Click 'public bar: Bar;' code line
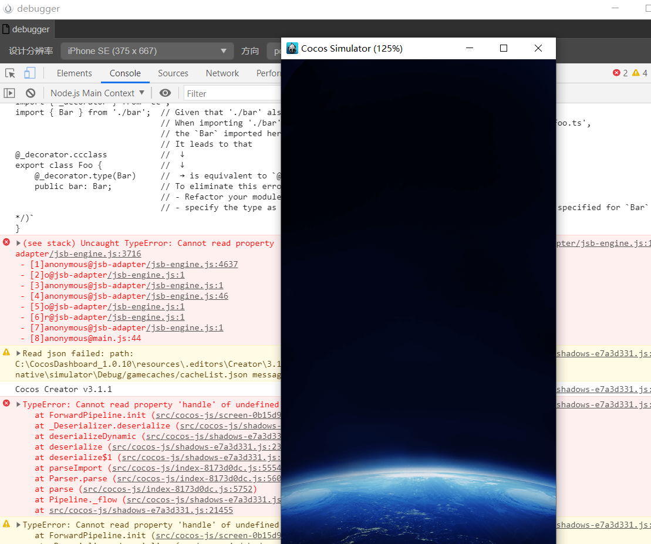The height and width of the screenshot is (544, 651). pyautogui.click(x=73, y=186)
